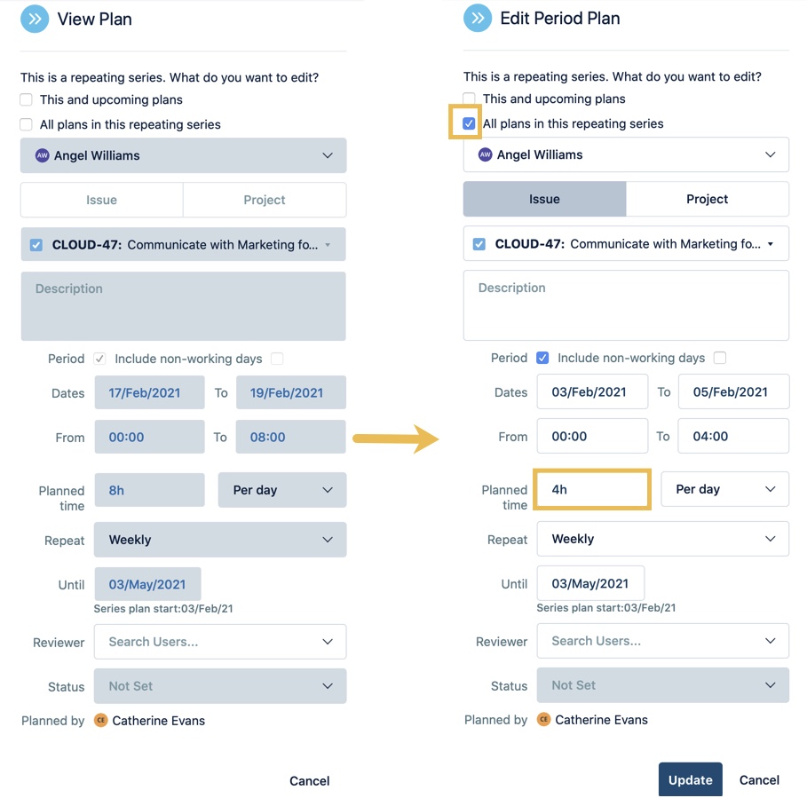Click Angel Williams avatar in View Plan

pyautogui.click(x=43, y=155)
